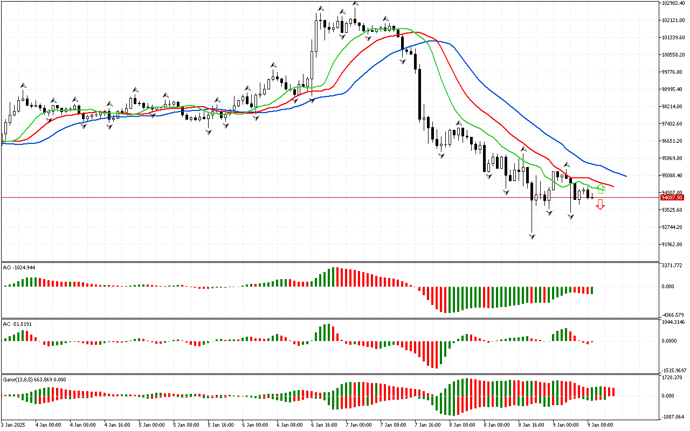The width and height of the screenshot is (690, 431).
Task: Click the 6 Jan 16:00 time label
Action: point(323,425)
